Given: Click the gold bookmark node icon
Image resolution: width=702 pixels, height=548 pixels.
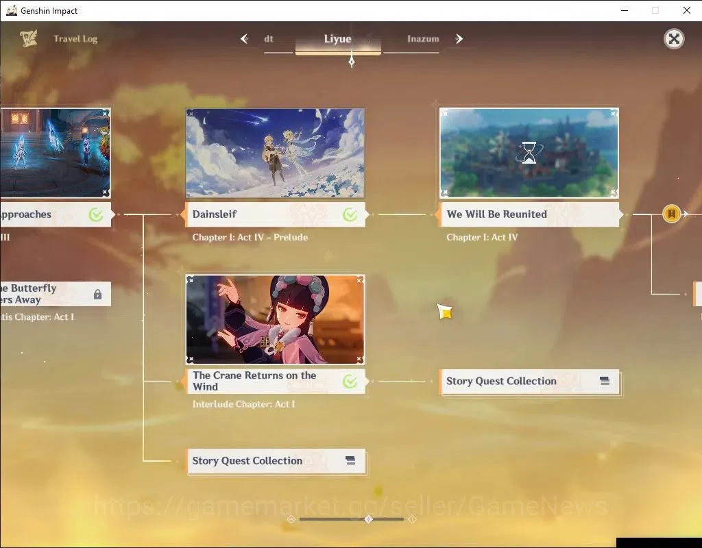Looking at the screenshot, I should 672,214.
